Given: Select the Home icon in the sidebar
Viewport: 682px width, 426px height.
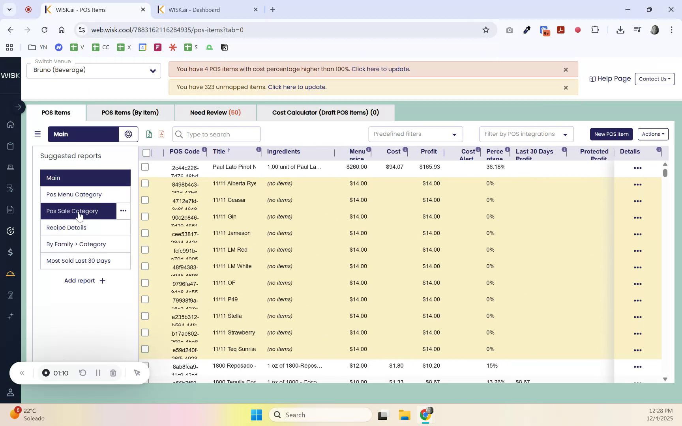Looking at the screenshot, I should [x=10, y=124].
